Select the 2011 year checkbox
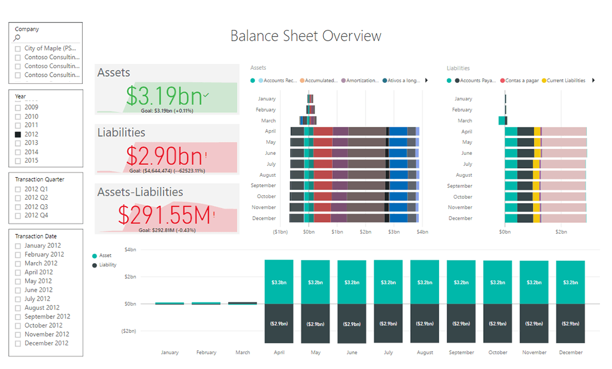The image size is (612, 369). click(18, 125)
